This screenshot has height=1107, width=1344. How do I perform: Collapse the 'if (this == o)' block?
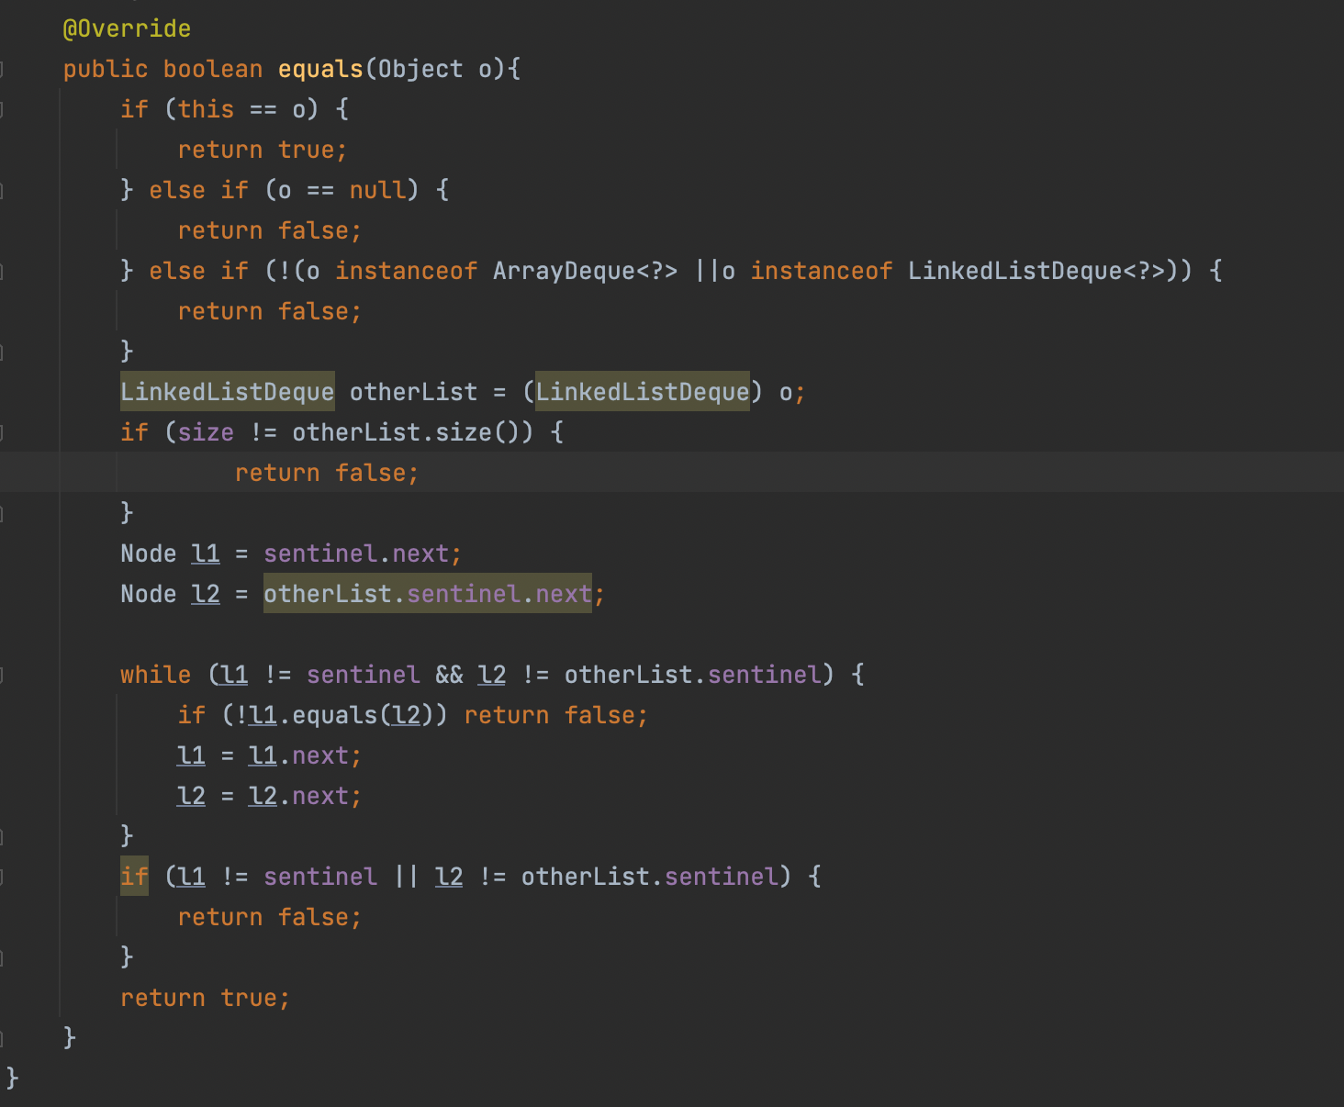point(3,110)
